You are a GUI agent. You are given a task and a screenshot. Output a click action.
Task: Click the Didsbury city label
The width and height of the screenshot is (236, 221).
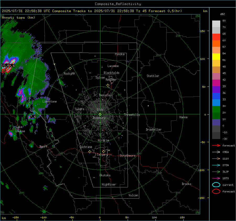pyautogui.click(x=99, y=118)
